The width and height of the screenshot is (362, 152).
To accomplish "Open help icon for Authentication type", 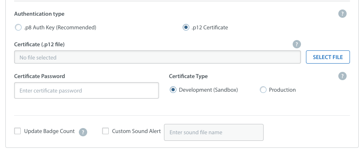I will [342, 14].
